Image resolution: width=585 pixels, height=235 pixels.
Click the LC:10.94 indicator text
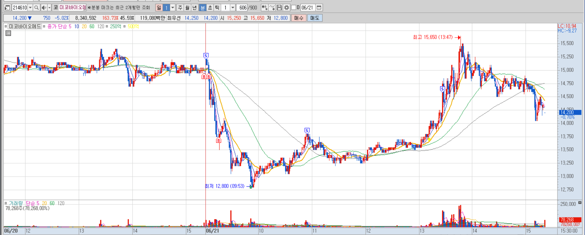(x=567, y=26)
